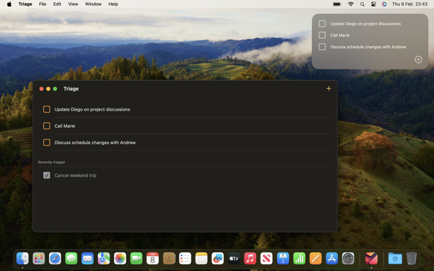Click the battery status icon
This screenshot has width=434, height=271.
coord(337,4)
